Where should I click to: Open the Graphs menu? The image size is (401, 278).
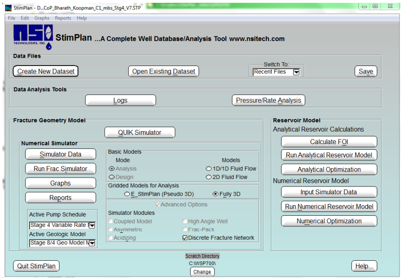click(x=42, y=18)
